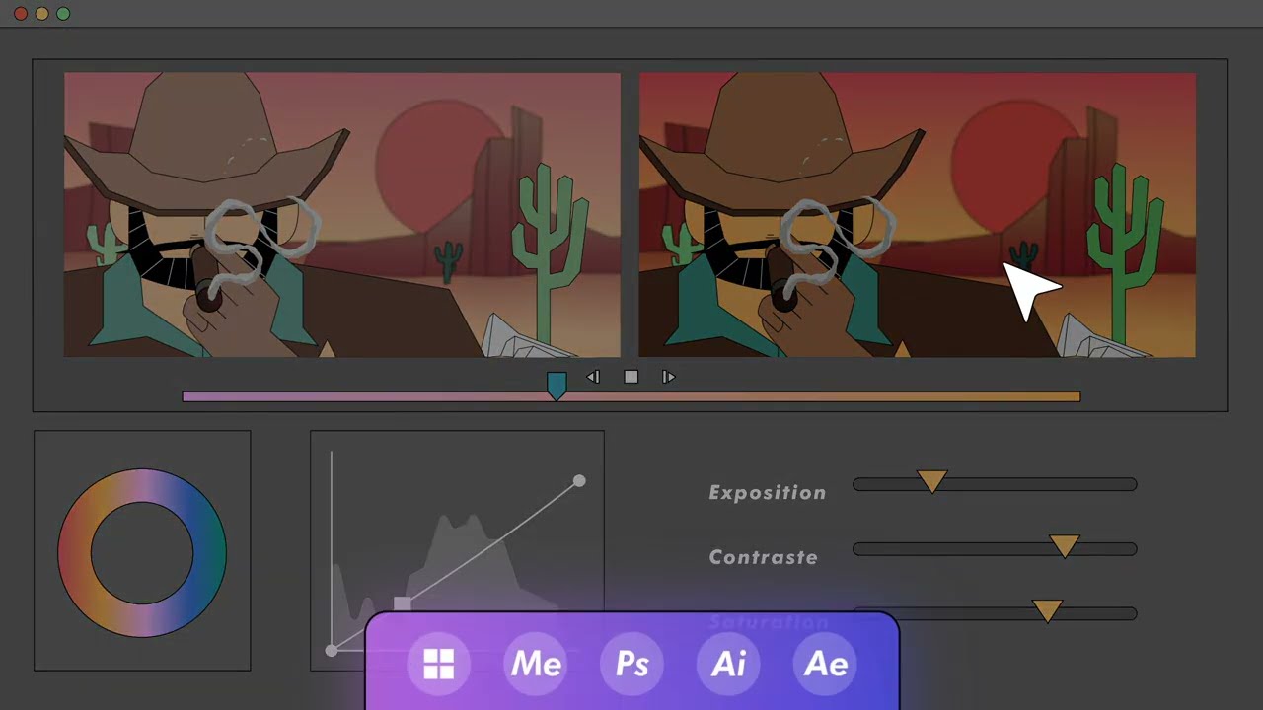Select the bottom-left curve control point

pos(332,650)
